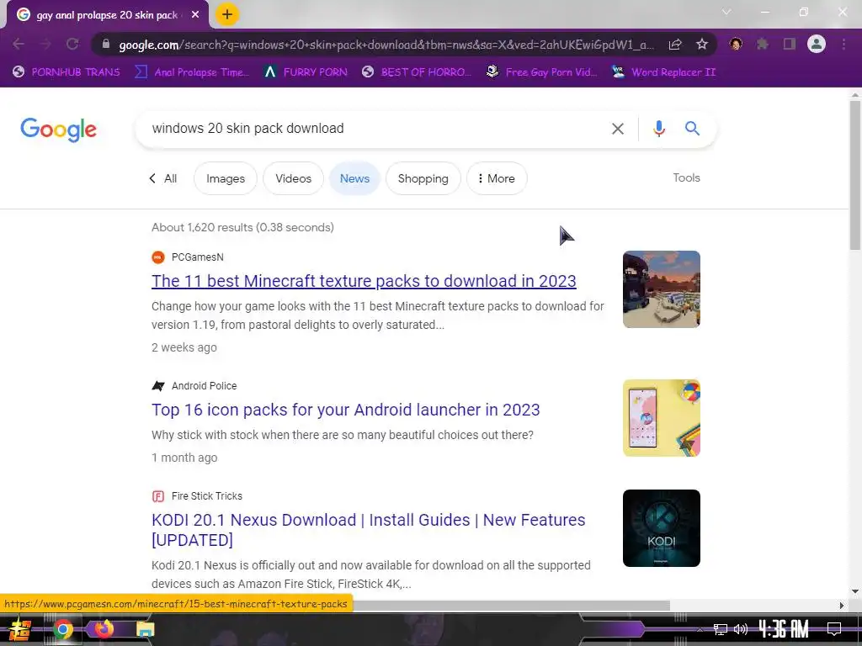Open the search Tools options
The height and width of the screenshot is (646, 862).
(686, 177)
